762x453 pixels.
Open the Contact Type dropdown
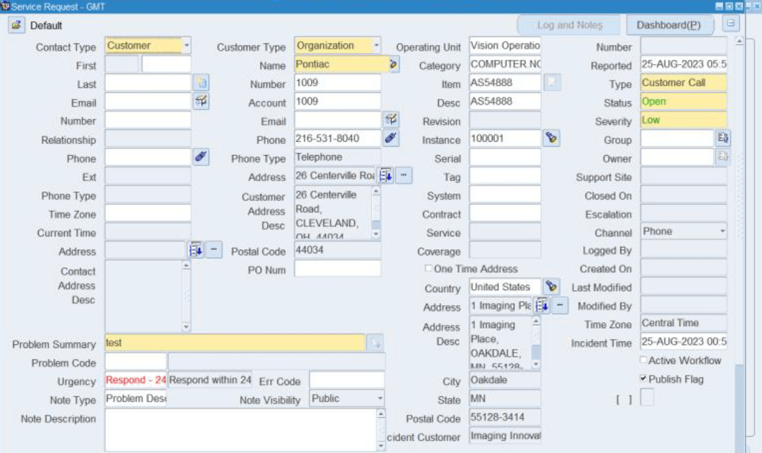point(187,46)
